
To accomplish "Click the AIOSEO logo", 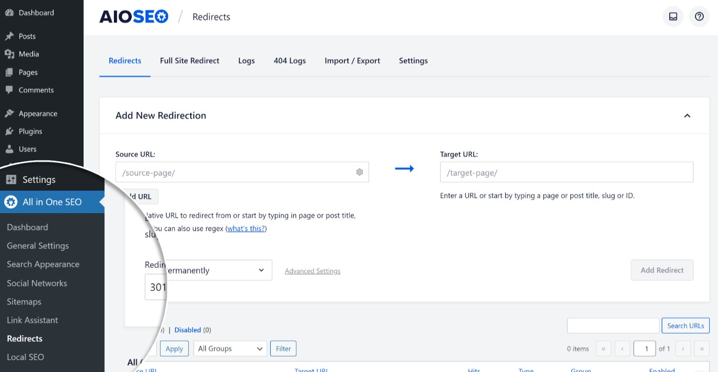I will pos(133,17).
